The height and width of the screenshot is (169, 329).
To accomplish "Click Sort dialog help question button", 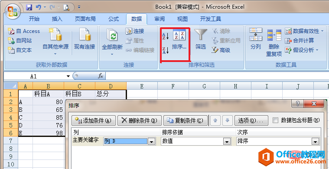I will pos(297,104).
